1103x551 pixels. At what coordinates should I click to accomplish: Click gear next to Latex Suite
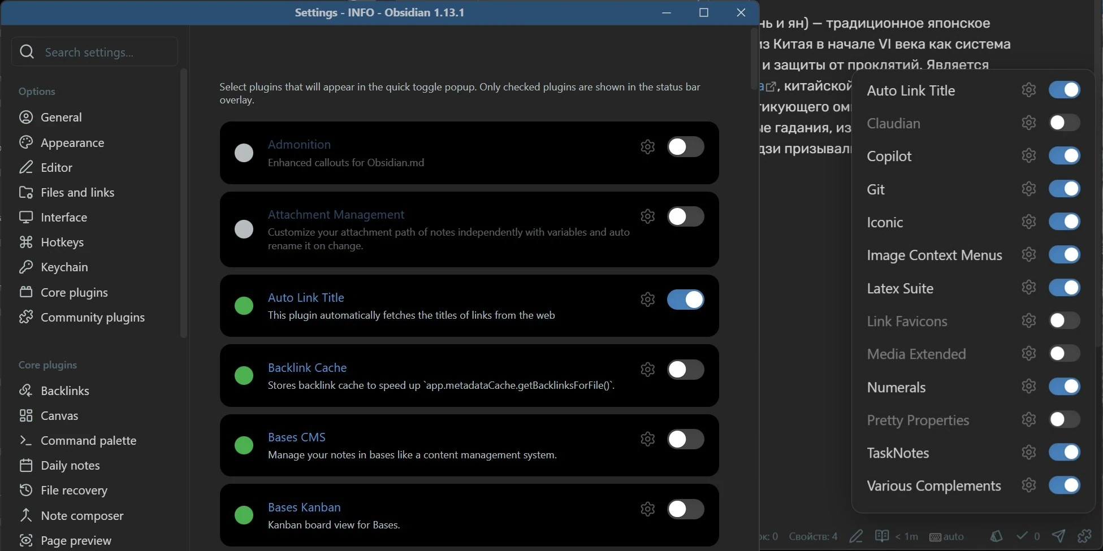click(x=1029, y=288)
